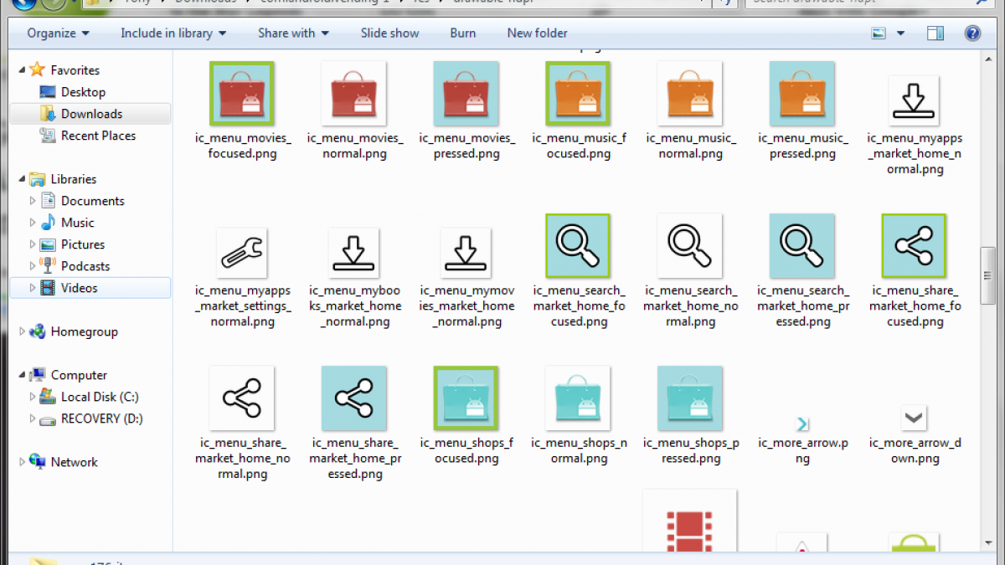The height and width of the screenshot is (565, 1005).
Task: Select ic_menu_mybooks_market_home_normal download icon
Action: point(353,252)
